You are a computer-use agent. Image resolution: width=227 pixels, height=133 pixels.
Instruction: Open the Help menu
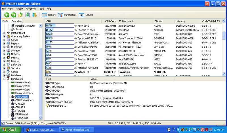[x=49, y=9]
